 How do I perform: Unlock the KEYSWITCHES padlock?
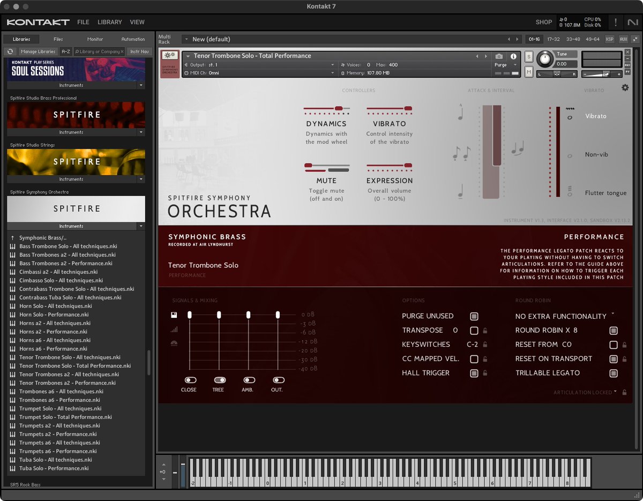coord(485,345)
